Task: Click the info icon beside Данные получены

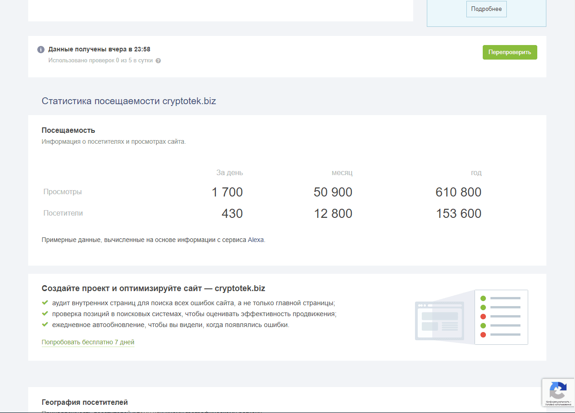Action: [41, 50]
